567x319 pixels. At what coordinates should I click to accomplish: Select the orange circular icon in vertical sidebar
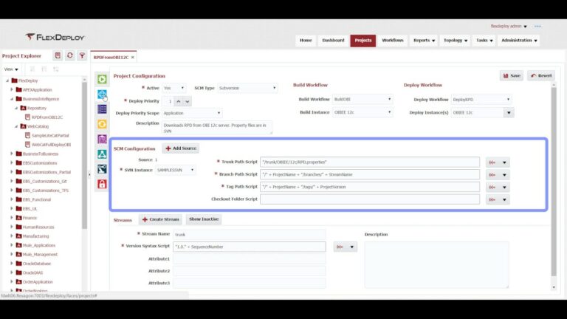[102, 124]
